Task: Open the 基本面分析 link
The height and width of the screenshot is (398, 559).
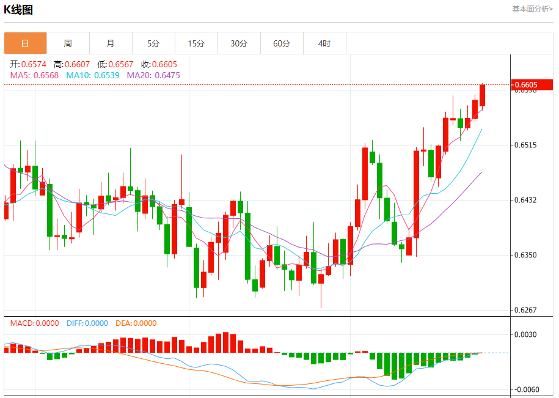Action: tap(532, 9)
